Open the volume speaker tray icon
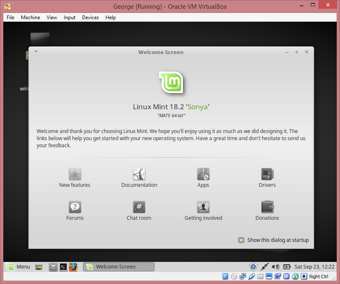The height and width of the screenshot is (284, 340). 275,266
